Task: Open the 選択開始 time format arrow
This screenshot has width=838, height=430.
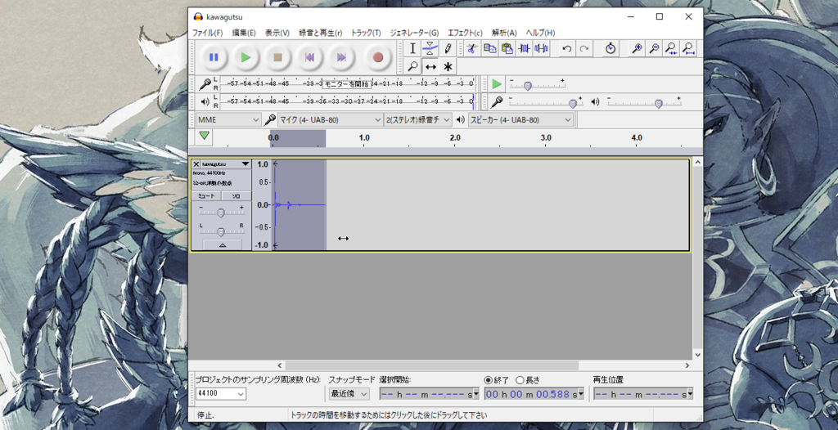Action: (477, 394)
